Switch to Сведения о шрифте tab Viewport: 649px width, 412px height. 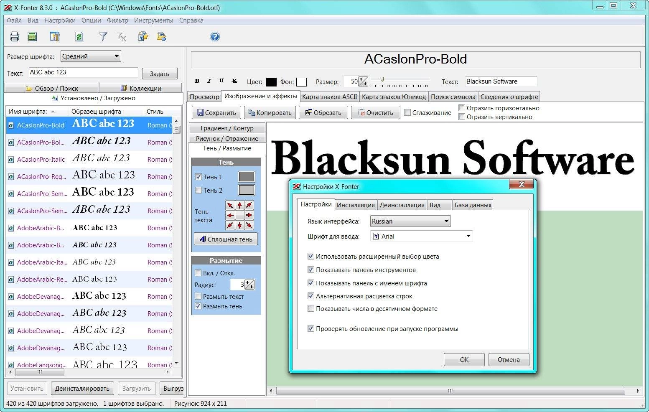click(x=509, y=97)
